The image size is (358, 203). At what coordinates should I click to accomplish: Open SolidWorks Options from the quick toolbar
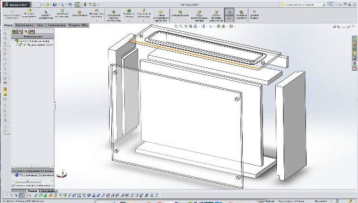[95, 4]
